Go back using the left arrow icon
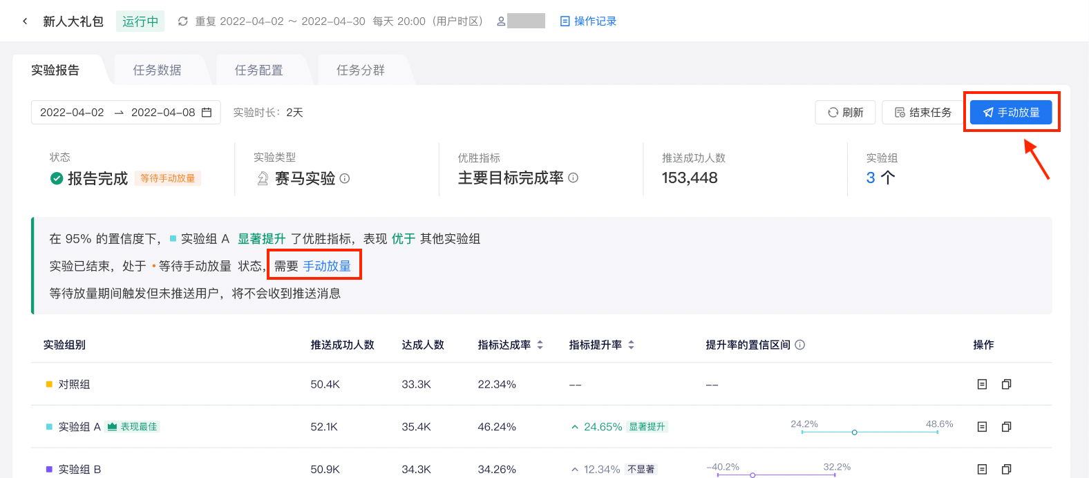 click(25, 21)
